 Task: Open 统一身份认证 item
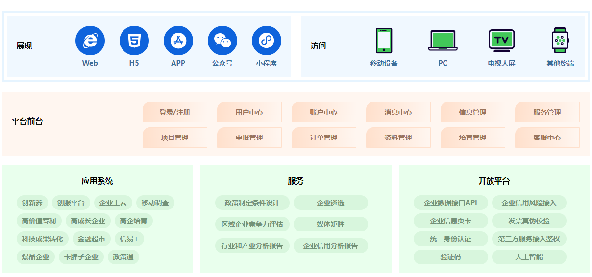(x=451, y=239)
